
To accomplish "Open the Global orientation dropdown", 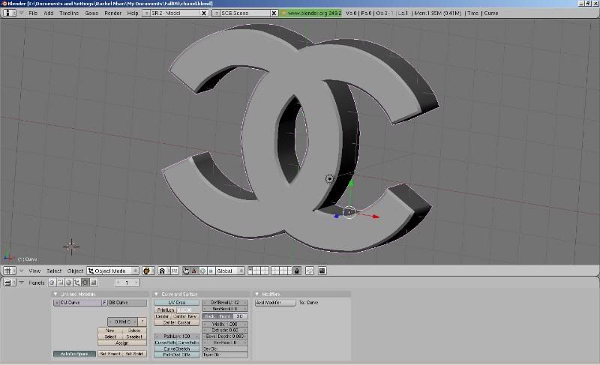I will pos(229,271).
